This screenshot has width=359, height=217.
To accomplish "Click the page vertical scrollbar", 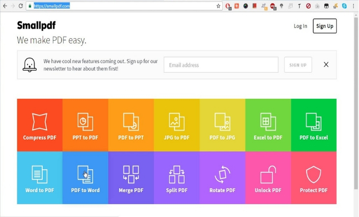I will tap(356, 103).
